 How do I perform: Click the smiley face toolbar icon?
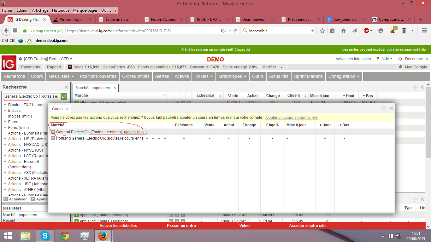click(x=381, y=31)
